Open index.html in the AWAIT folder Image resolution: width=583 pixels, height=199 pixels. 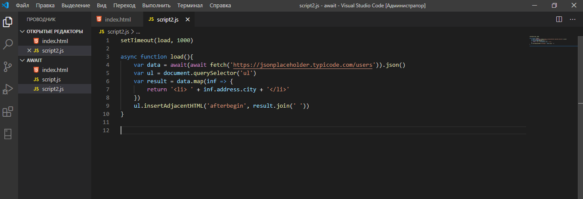55,70
